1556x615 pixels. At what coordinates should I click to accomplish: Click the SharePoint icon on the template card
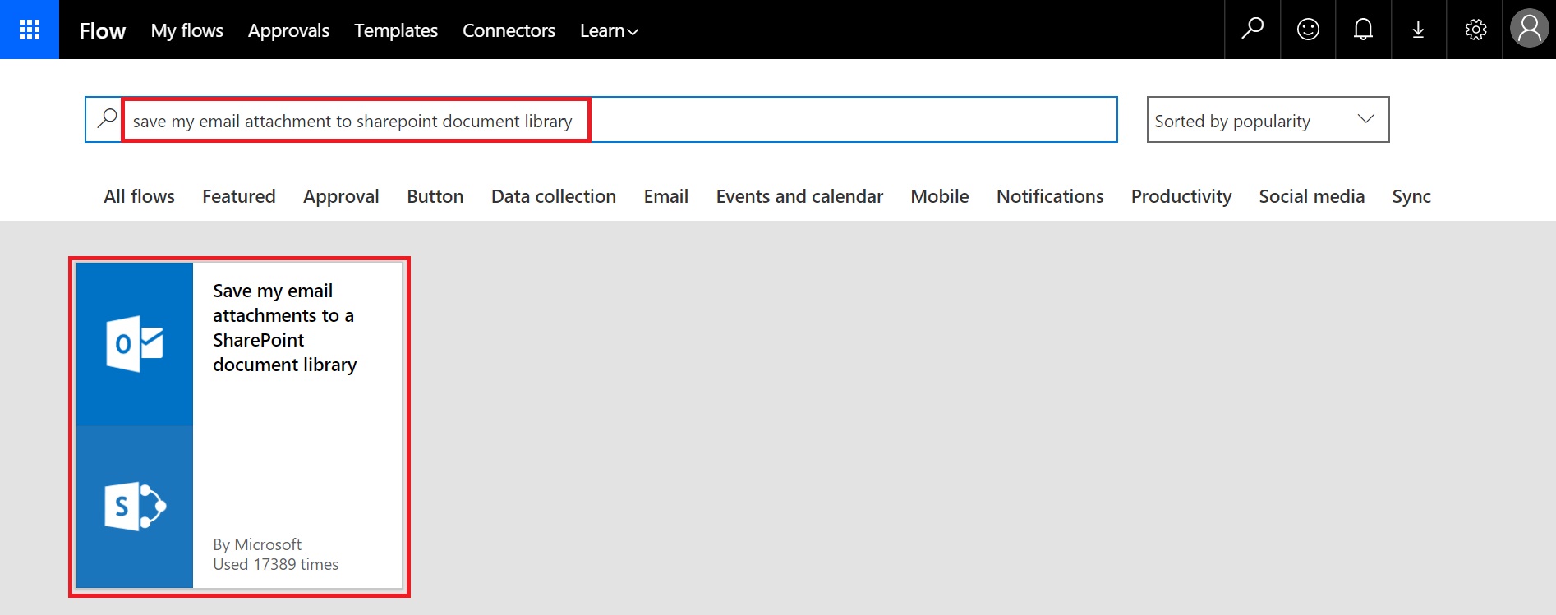point(135,506)
